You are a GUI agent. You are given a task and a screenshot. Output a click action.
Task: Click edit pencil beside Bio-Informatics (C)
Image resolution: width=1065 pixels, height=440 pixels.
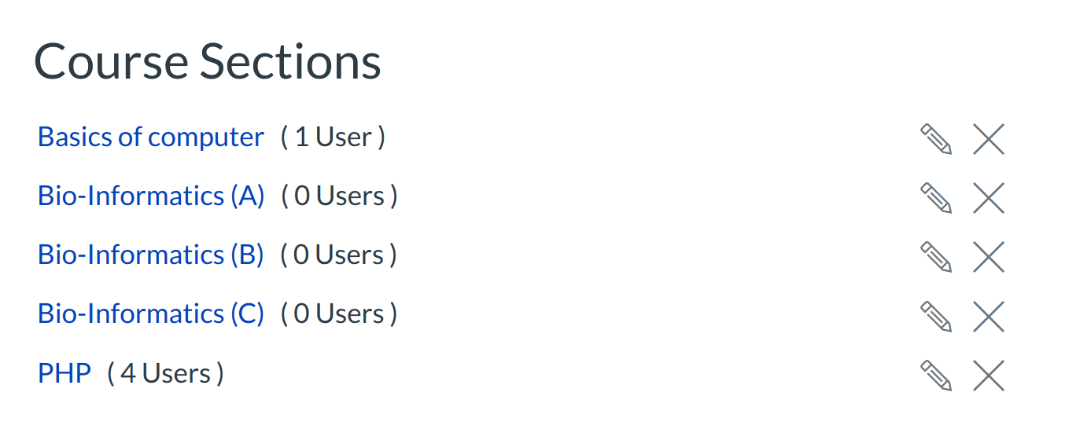[936, 316]
